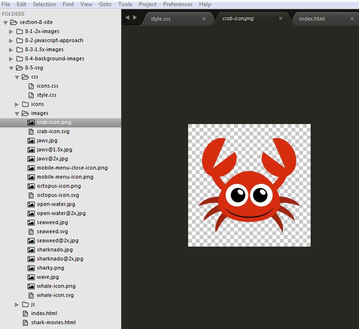Image resolution: width=359 pixels, height=329 pixels.
Task: Click the file icon next to icons.css
Action: pos(31,86)
